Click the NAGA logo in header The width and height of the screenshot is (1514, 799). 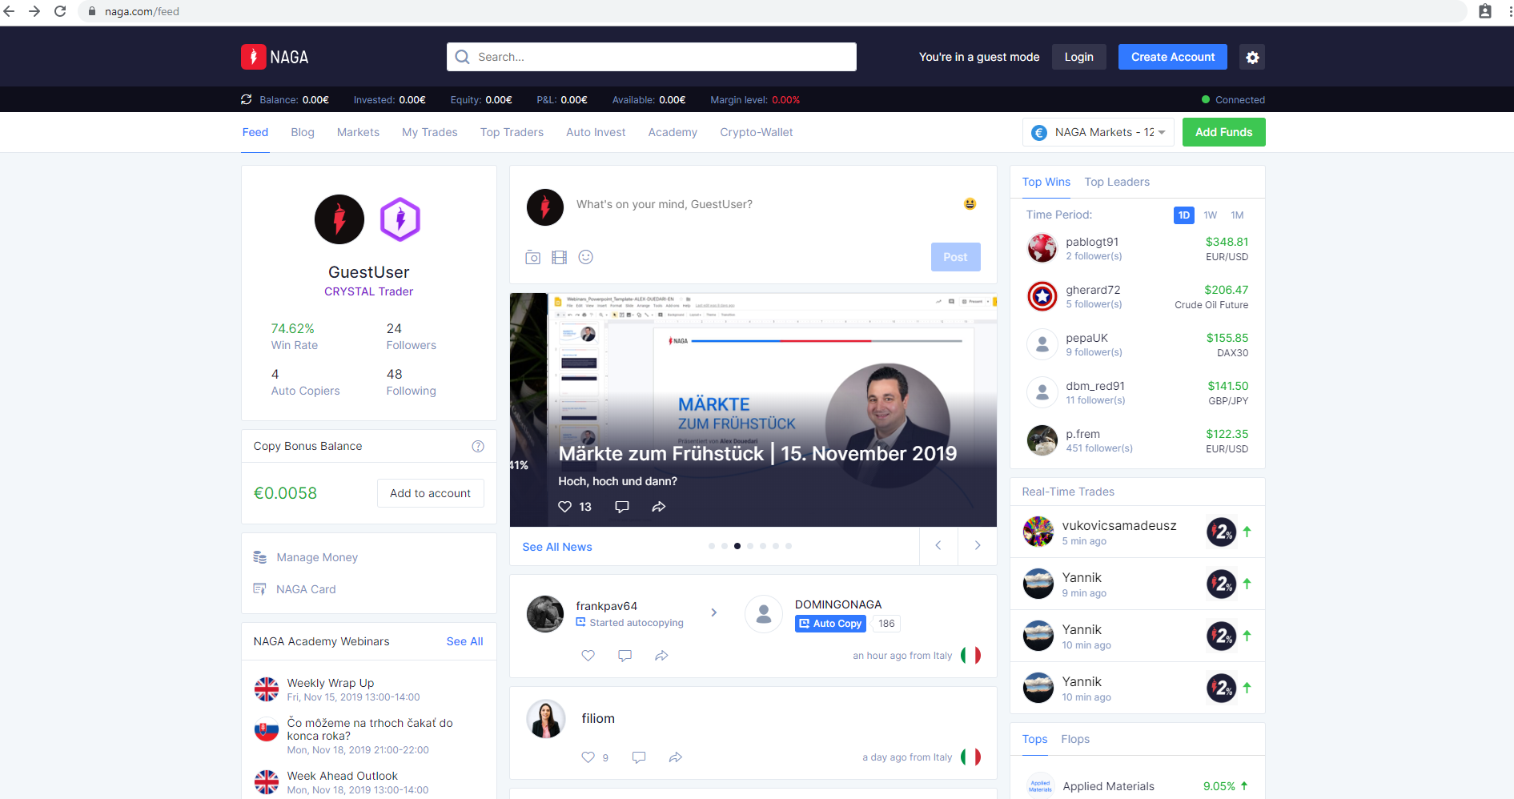tap(275, 57)
